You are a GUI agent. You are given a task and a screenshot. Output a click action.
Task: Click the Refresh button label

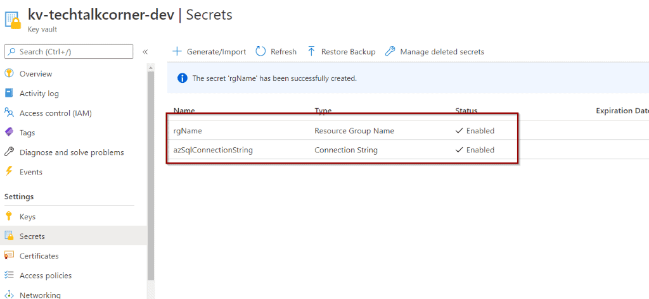(283, 52)
